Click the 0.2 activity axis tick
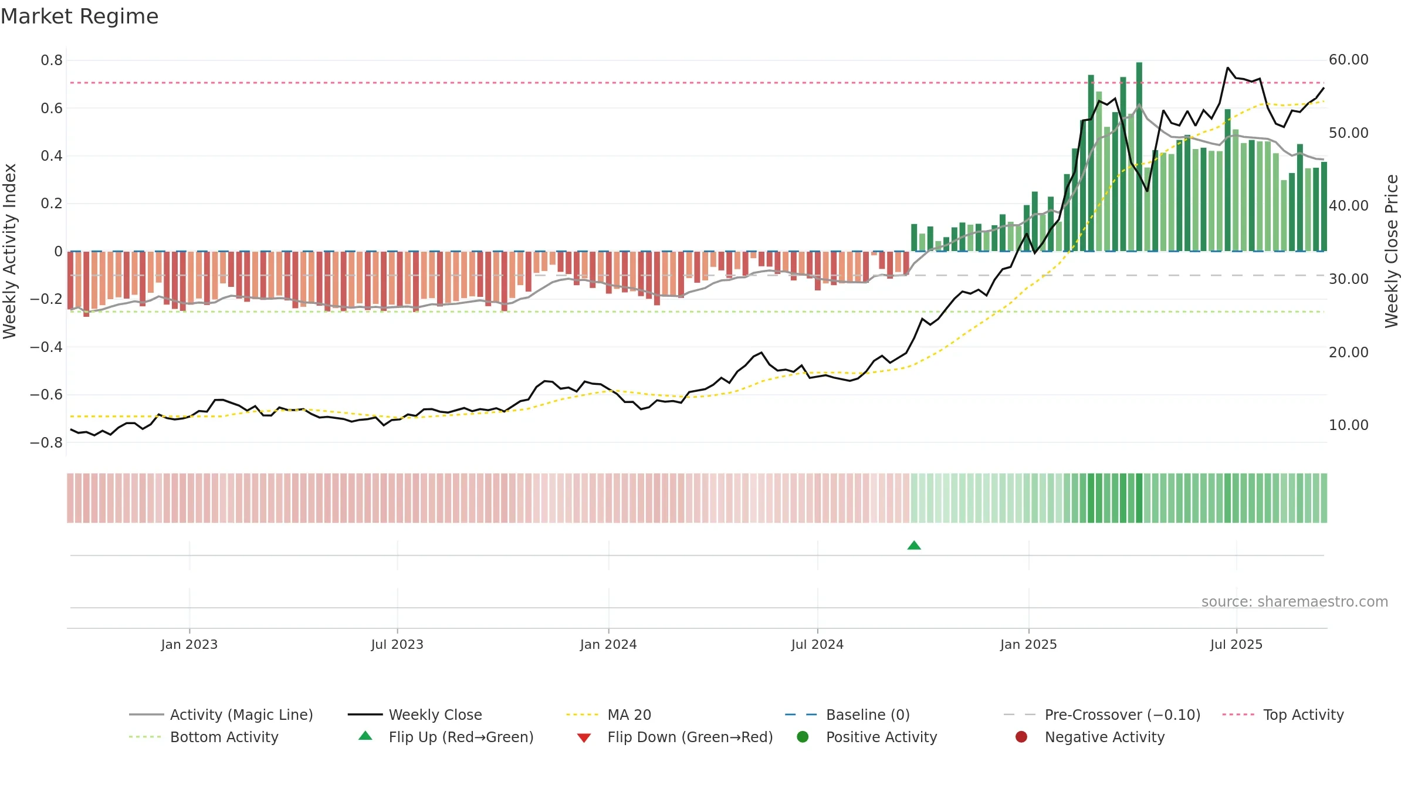The width and height of the screenshot is (1408, 792). click(52, 204)
